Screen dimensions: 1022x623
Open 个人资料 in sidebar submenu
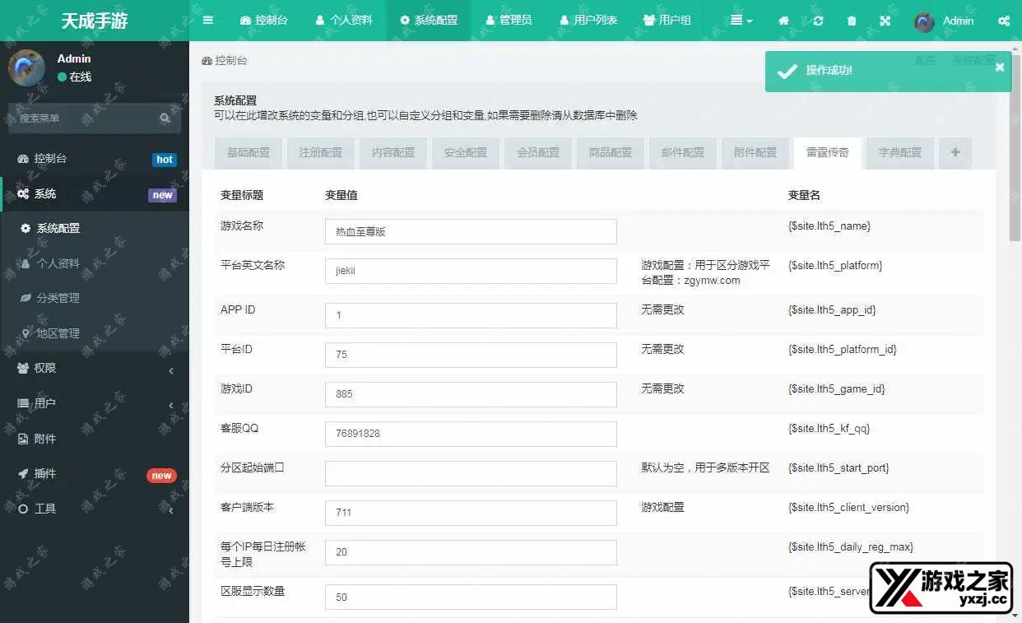coord(95,263)
